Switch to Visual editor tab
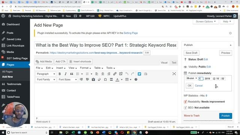This screenshot has width=240, height=135. point(164,63)
